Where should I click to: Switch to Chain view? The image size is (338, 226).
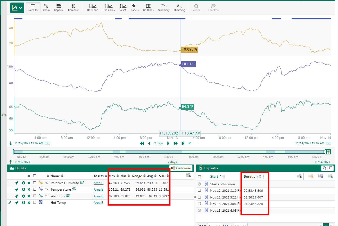pyautogui.click(x=46, y=7)
